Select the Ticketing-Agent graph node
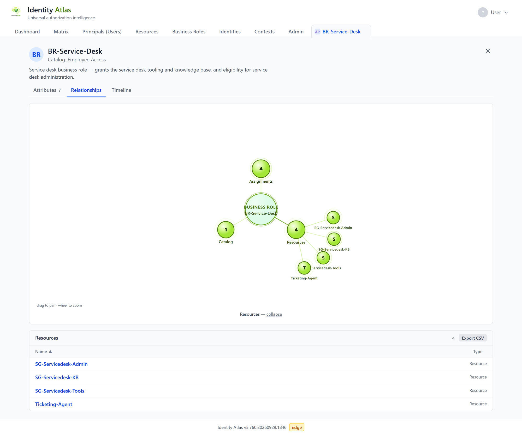The height and width of the screenshot is (434, 522). coord(304,268)
